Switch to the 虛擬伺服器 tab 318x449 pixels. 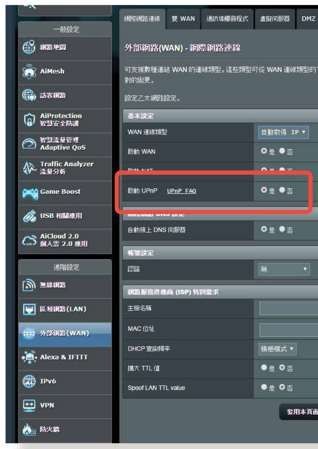(275, 19)
